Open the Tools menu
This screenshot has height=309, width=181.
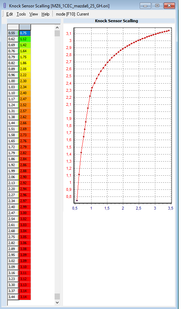point(21,14)
